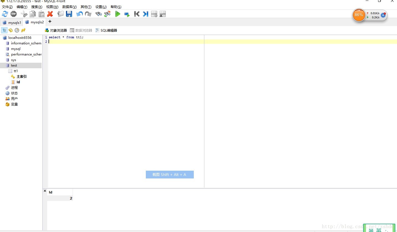Toggle the footsteps bookmarks icon
The height and width of the screenshot is (232, 397).
tap(23, 30)
